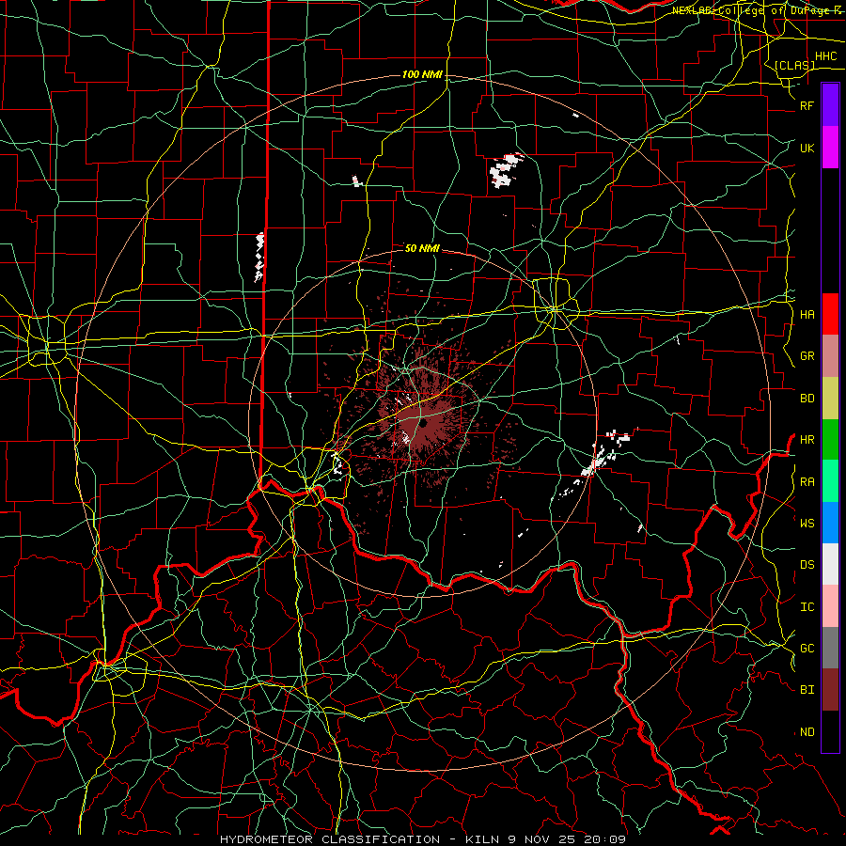Image resolution: width=846 pixels, height=846 pixels.
Task: Click the BI dark red swatch
Action: 830,690
